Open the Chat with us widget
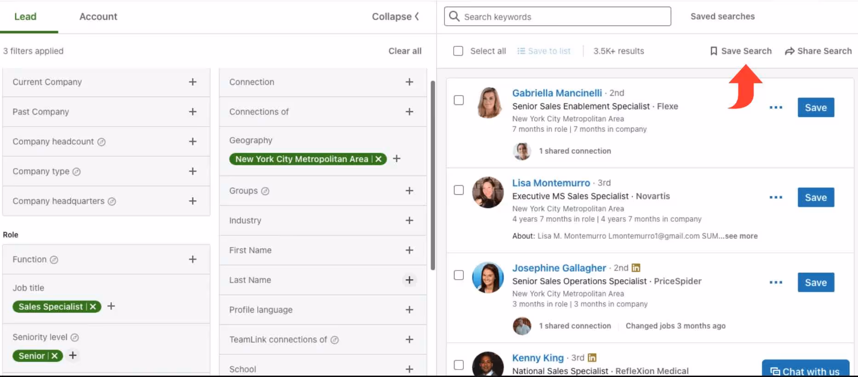 [806, 368]
